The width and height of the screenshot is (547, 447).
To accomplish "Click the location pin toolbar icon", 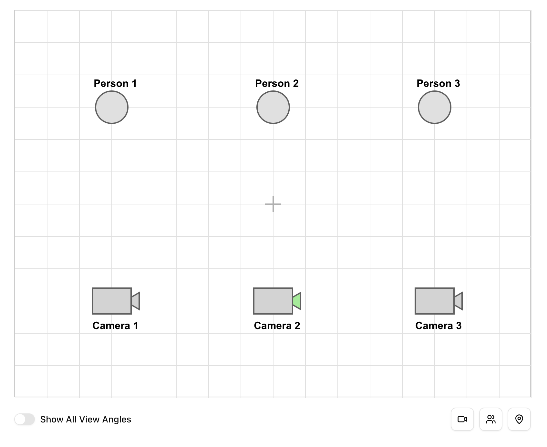I will coord(519,419).
